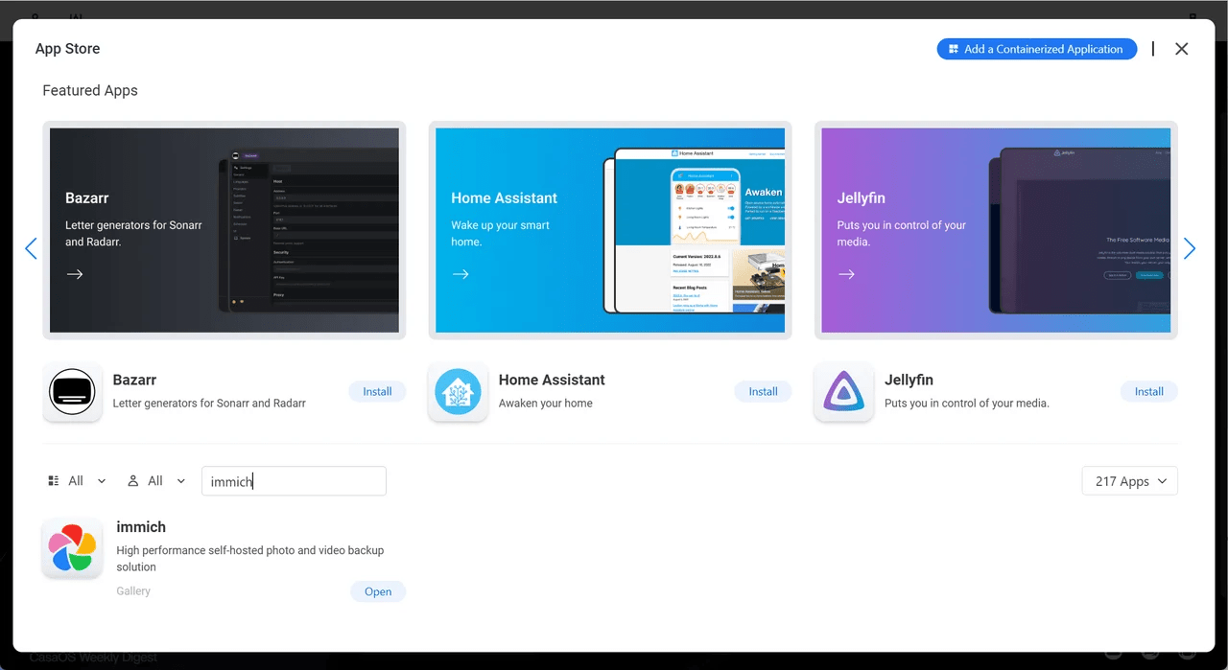1228x670 pixels.
Task: Click 'Puts you in control of your media.' text
Action: coord(967,404)
